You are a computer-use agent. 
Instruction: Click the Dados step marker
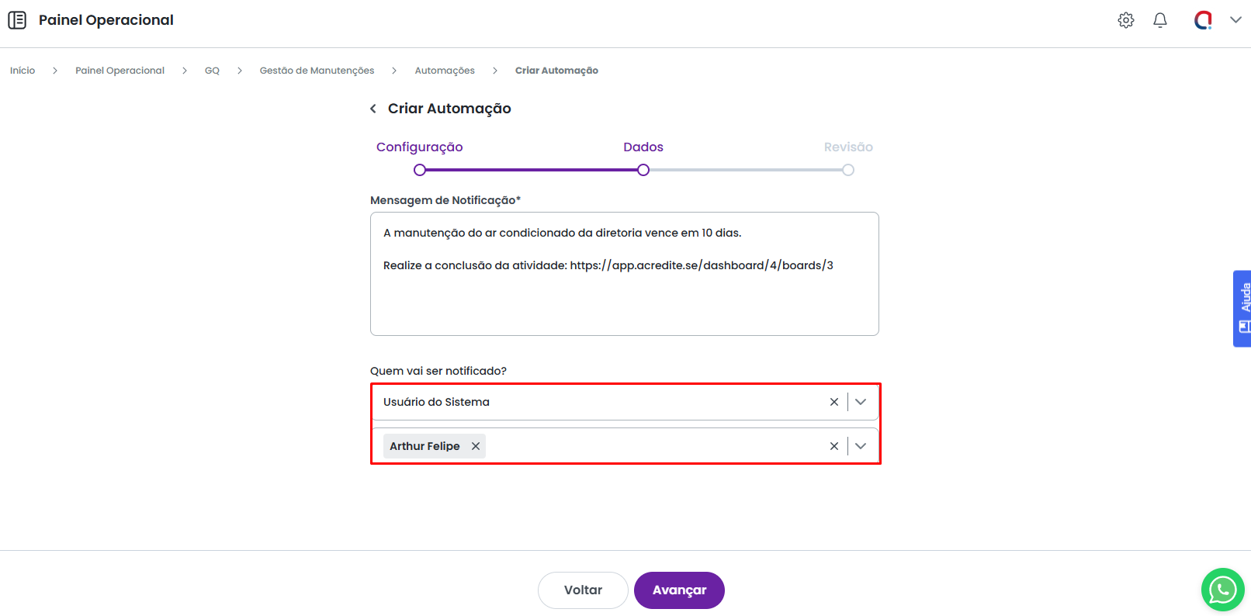tap(643, 170)
